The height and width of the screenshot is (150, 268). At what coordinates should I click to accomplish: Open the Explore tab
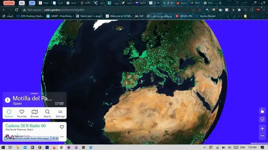[x=9, y=113]
